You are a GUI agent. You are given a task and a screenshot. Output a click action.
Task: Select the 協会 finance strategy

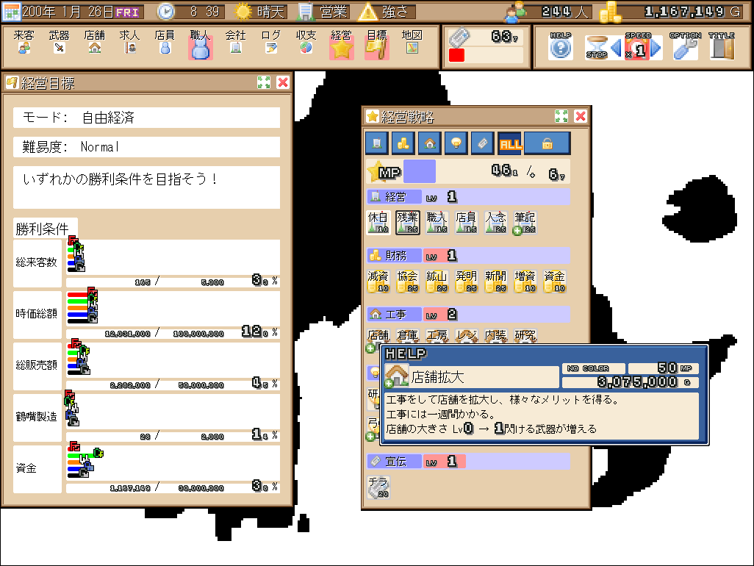[408, 282]
